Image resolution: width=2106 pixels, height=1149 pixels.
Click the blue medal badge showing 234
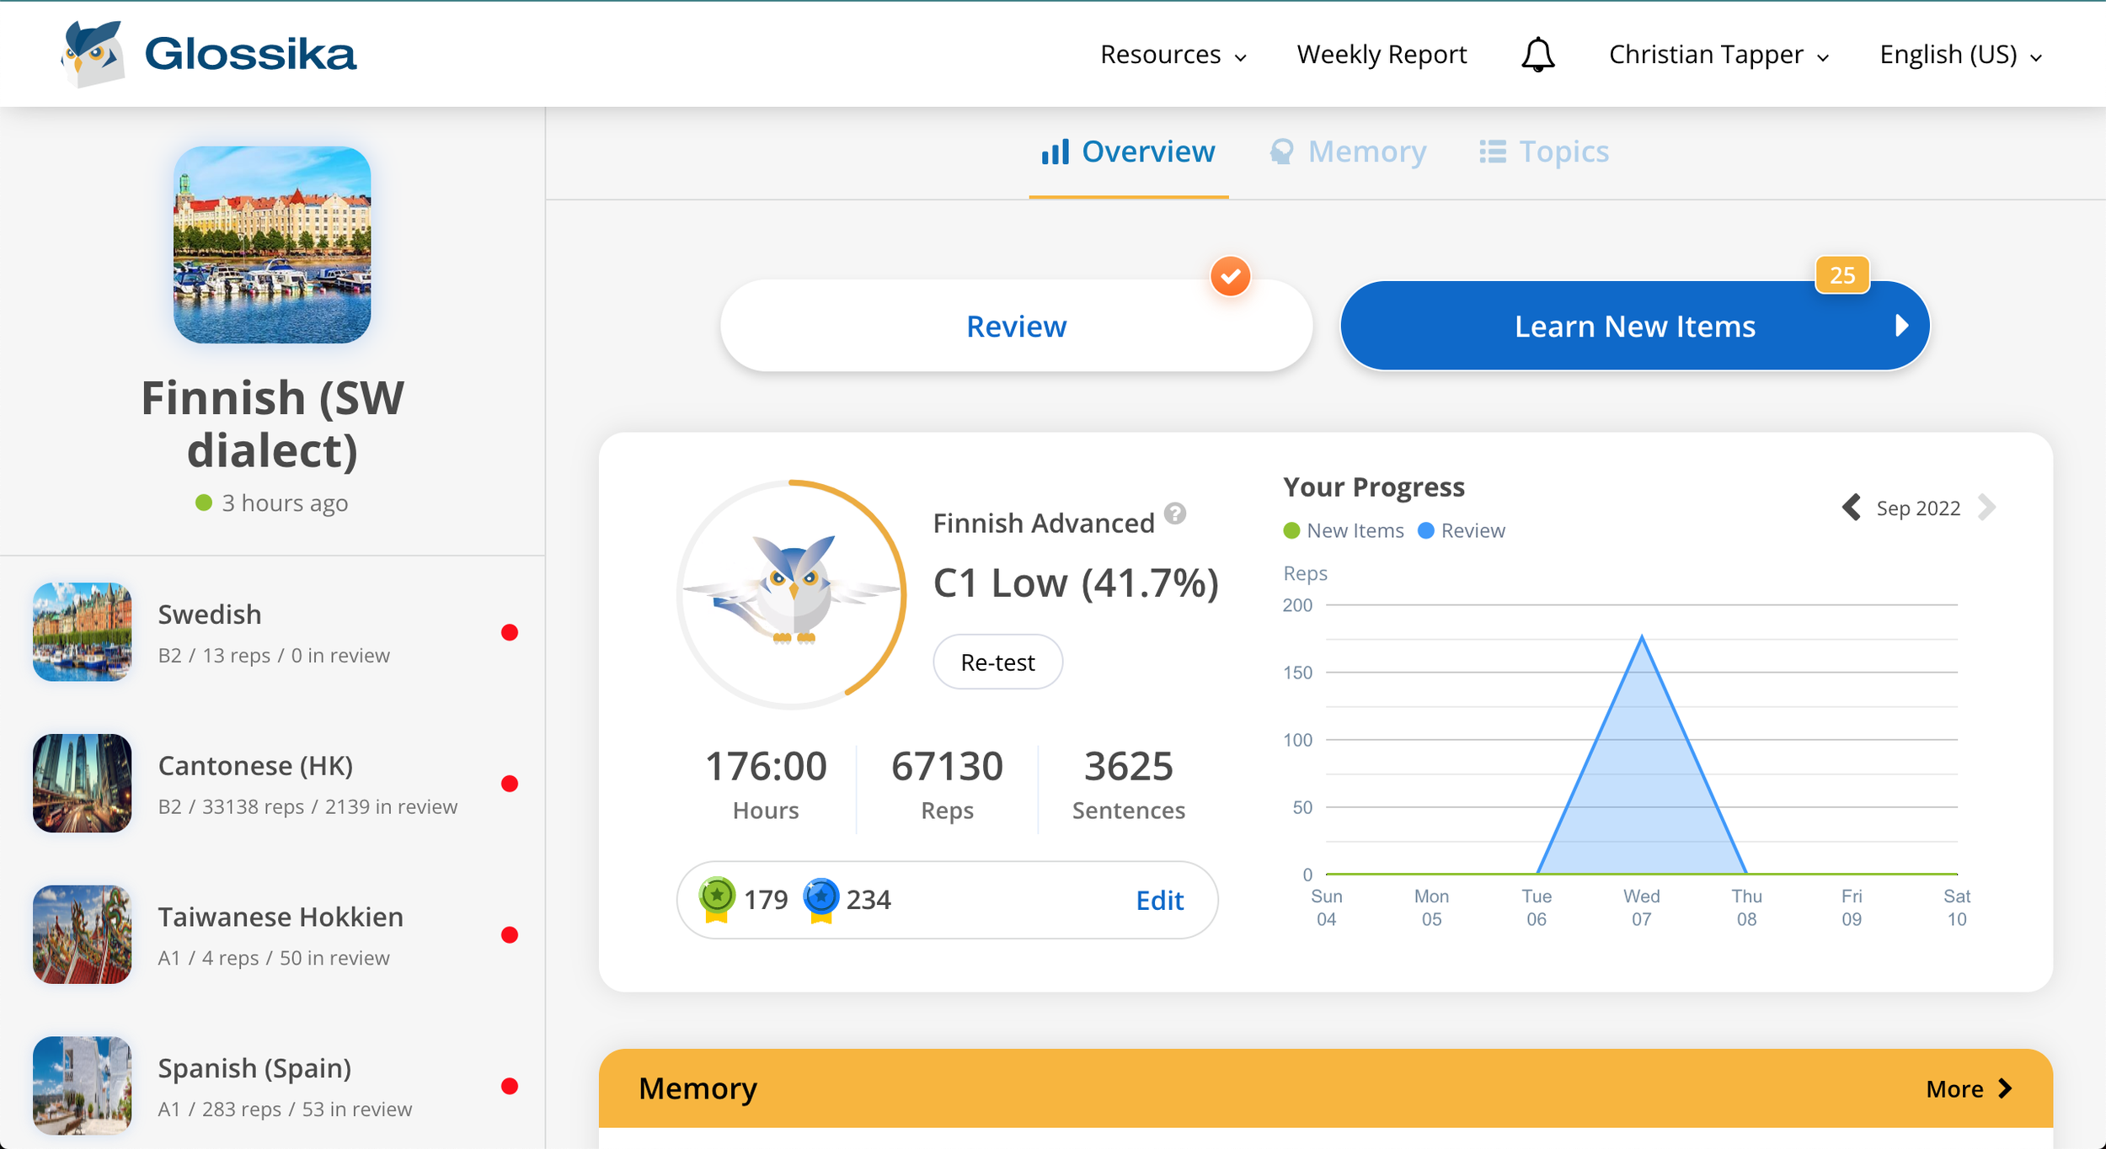(x=820, y=897)
